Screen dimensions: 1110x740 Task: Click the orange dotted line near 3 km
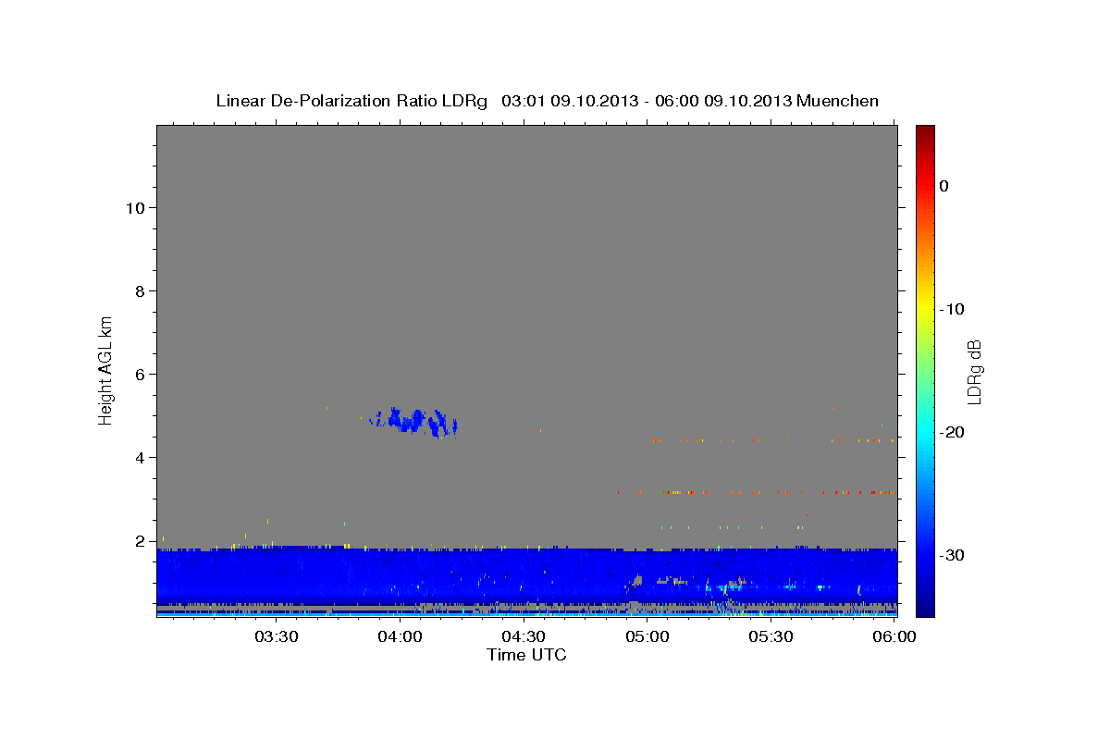754,492
